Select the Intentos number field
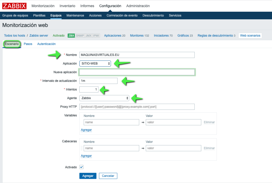This screenshot has height=183, width=272. (x=89, y=90)
